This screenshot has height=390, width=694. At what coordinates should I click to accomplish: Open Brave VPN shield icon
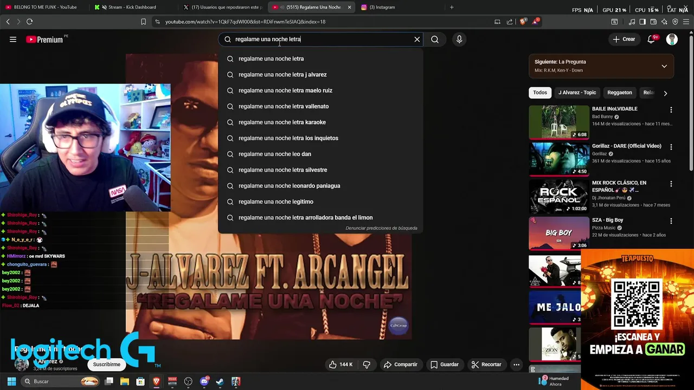(675, 22)
